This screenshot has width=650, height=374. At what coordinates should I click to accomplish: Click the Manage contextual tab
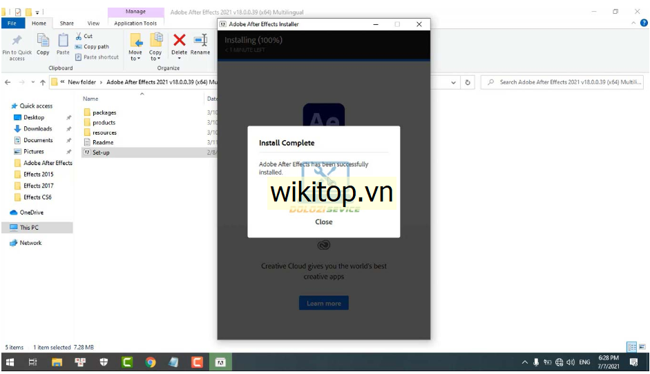135,12
